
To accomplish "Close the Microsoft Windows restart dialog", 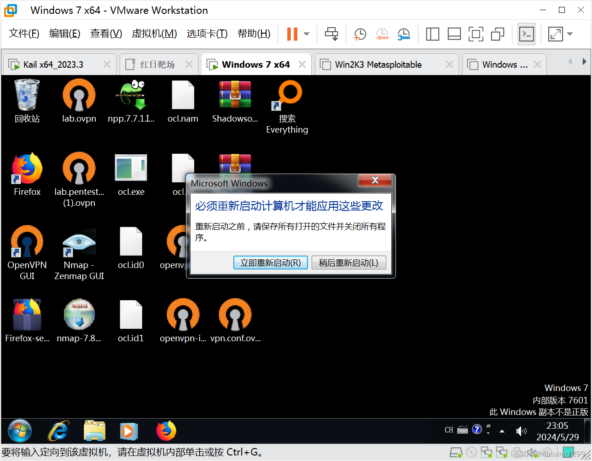I will tap(375, 180).
